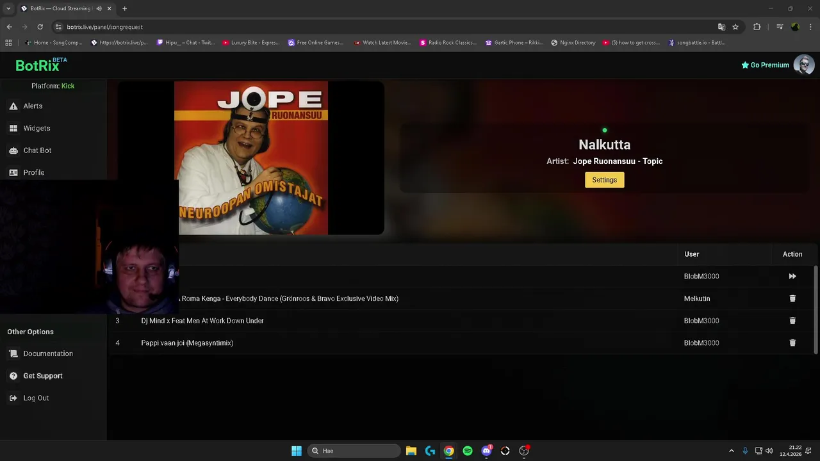Switch to Chrome in the taskbar

pyautogui.click(x=449, y=451)
